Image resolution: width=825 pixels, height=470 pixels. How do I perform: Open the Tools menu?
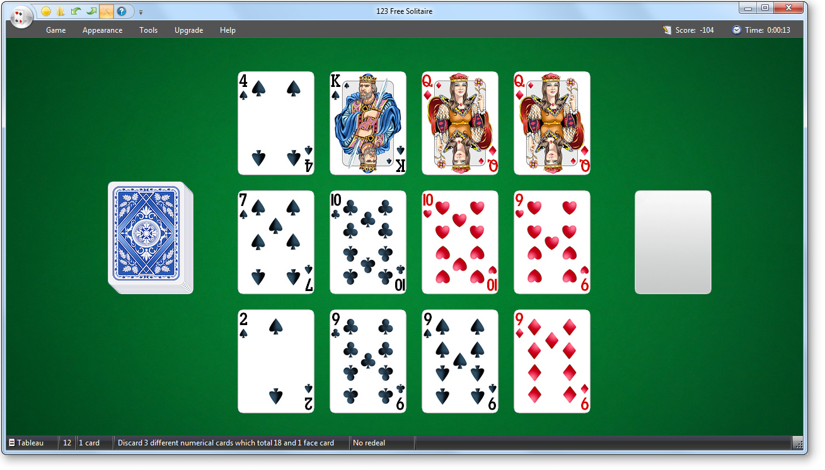(148, 30)
